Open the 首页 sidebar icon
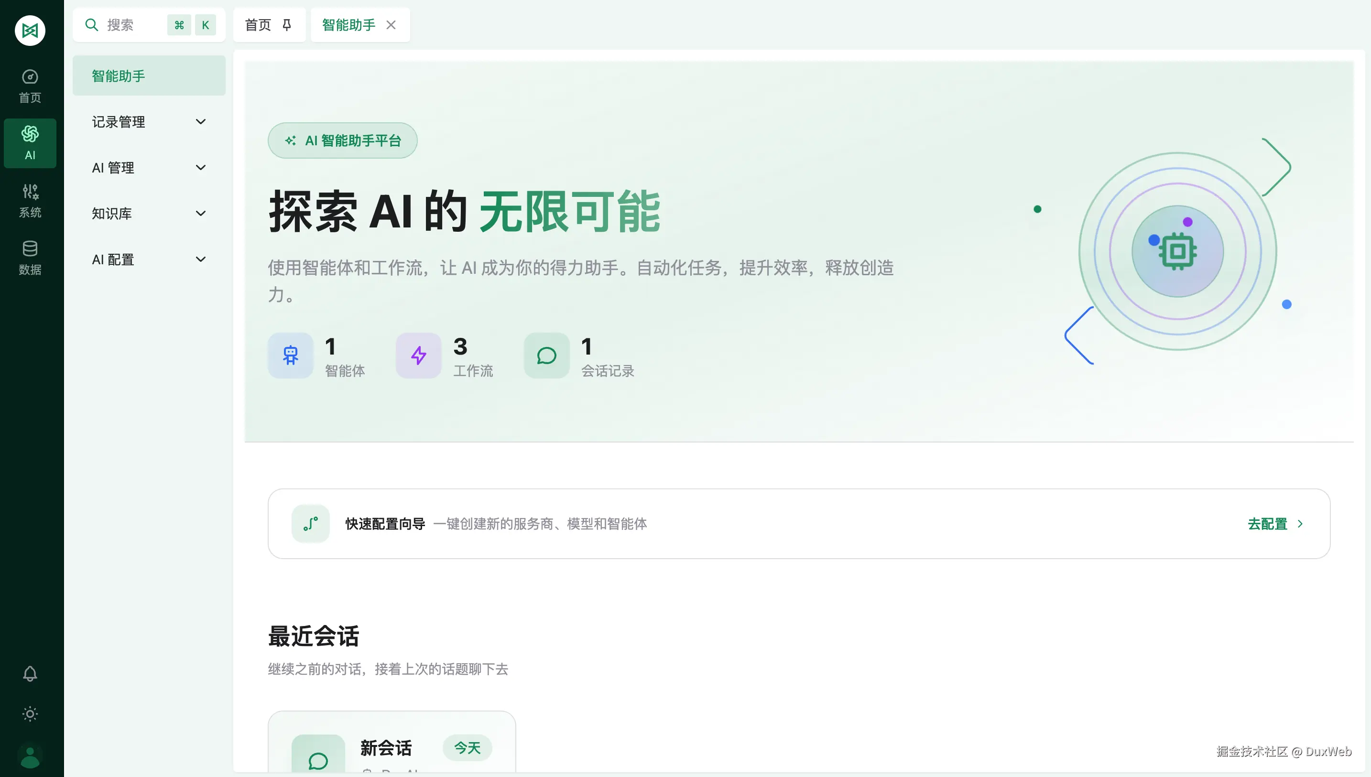 pos(30,86)
